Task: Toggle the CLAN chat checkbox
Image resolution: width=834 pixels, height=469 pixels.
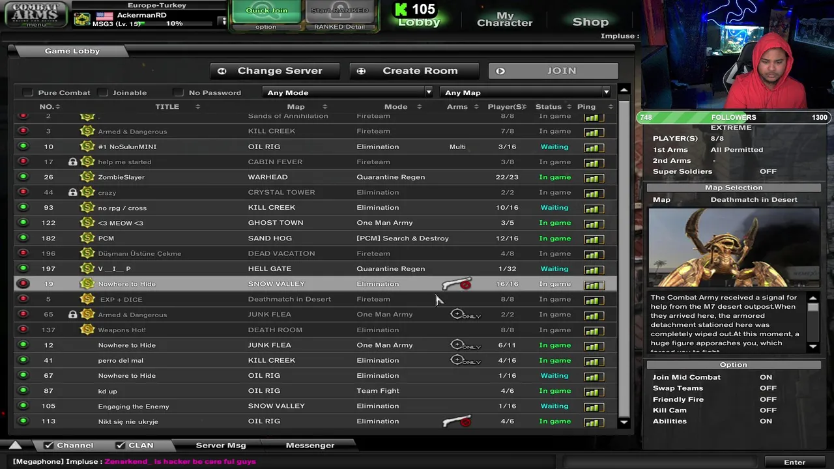Action: point(120,446)
